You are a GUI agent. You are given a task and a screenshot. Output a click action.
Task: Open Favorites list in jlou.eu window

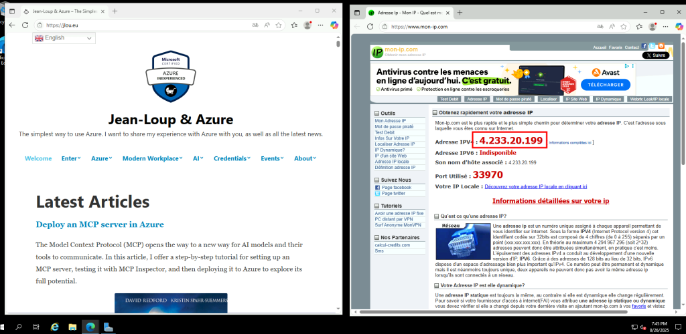(x=294, y=25)
